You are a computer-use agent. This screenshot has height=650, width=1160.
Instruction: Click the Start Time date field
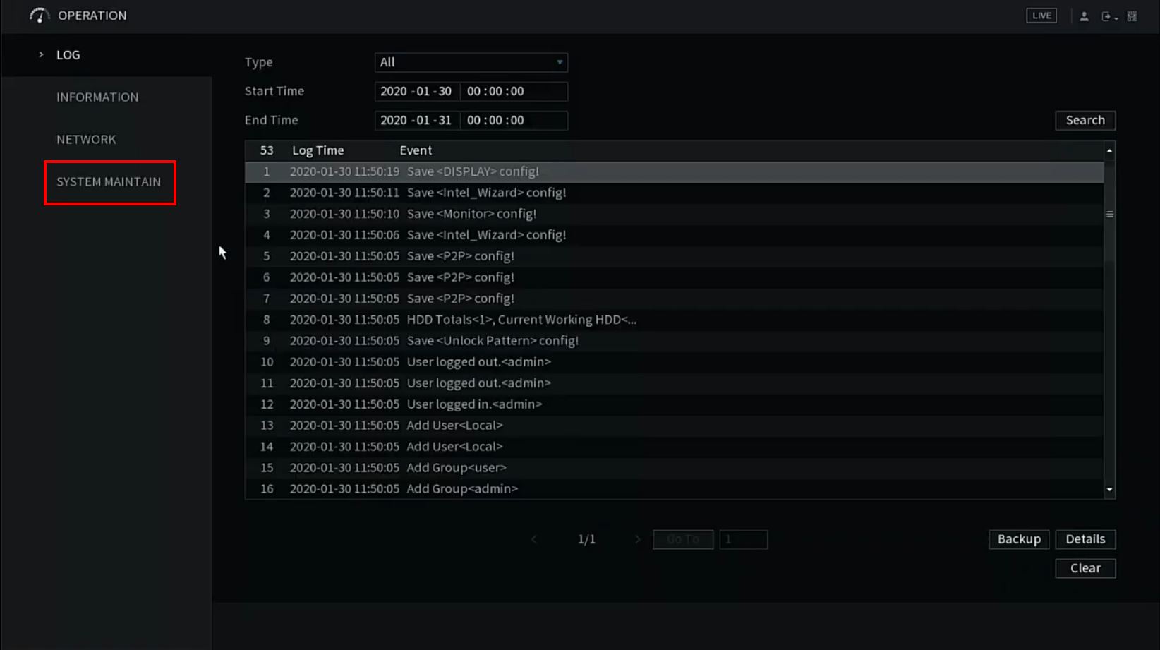417,91
